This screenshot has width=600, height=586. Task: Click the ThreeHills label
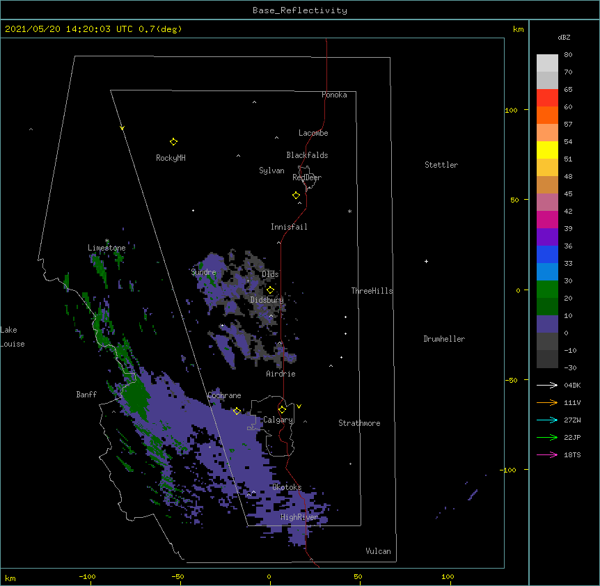click(x=372, y=291)
